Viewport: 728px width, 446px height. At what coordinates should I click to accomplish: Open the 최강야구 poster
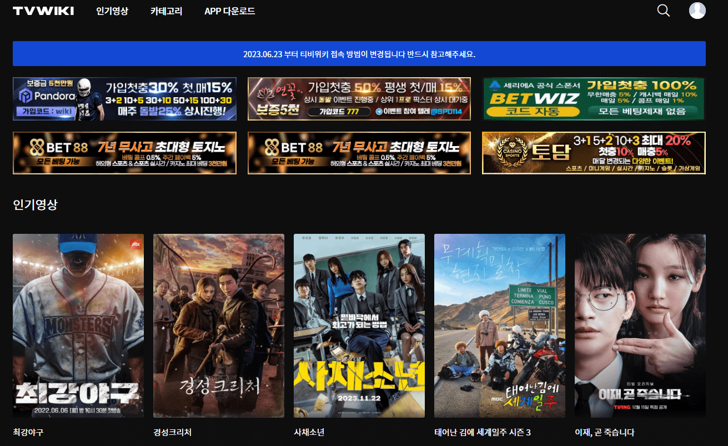click(78, 325)
